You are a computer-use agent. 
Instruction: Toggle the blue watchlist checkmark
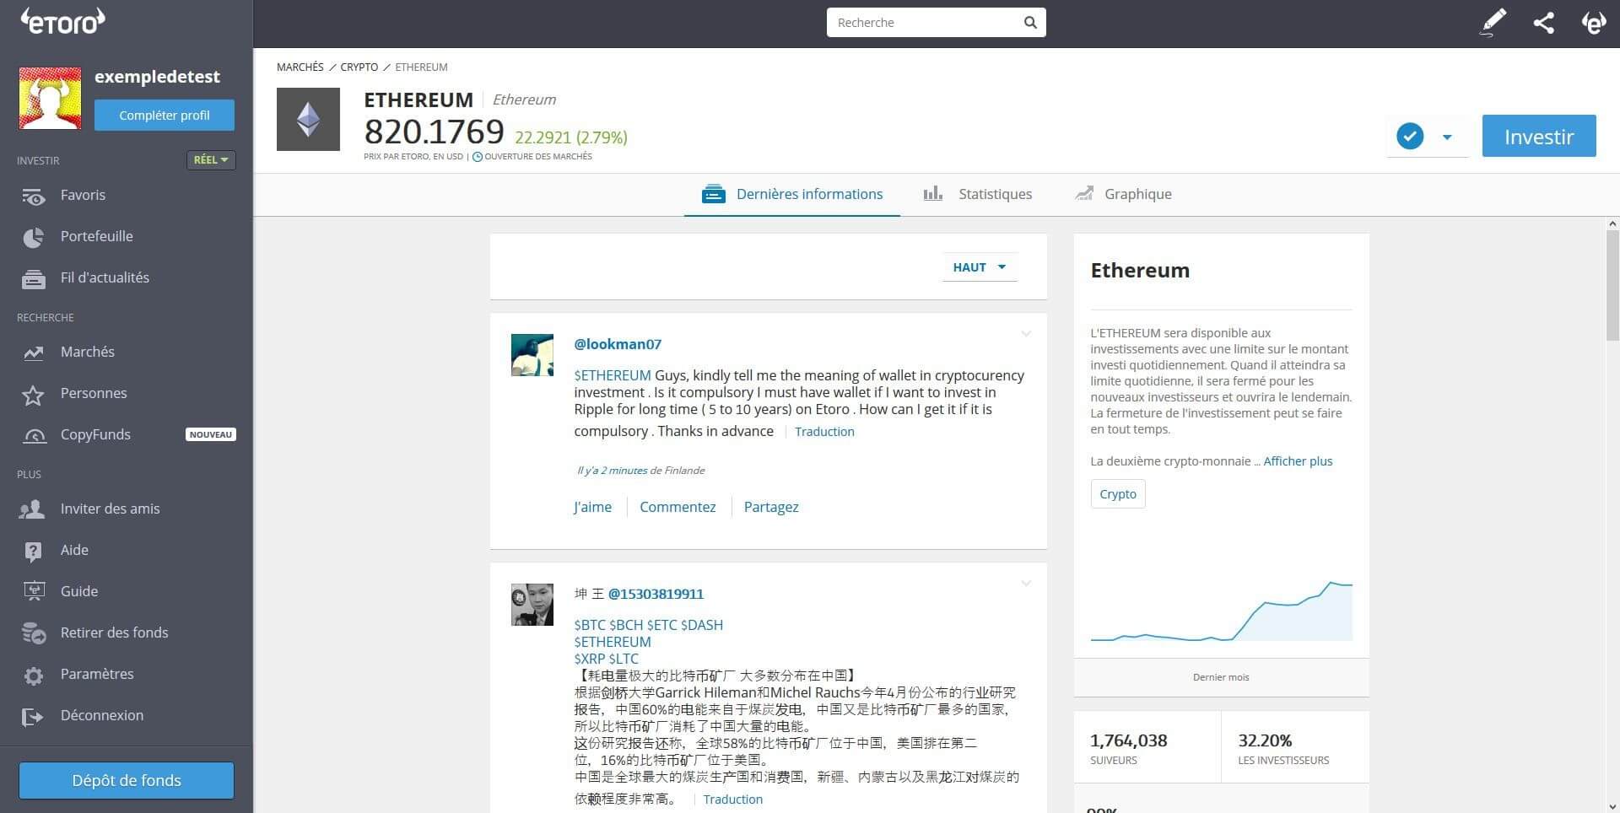coord(1410,136)
